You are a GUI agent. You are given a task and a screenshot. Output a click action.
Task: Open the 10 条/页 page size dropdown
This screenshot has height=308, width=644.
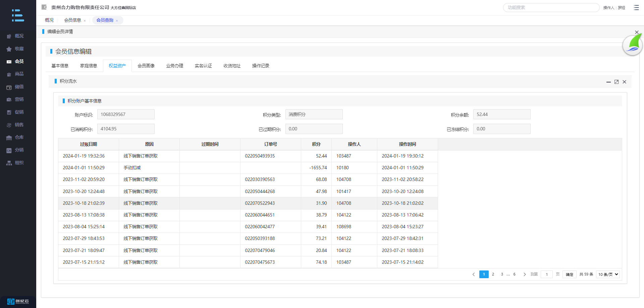pos(608,274)
